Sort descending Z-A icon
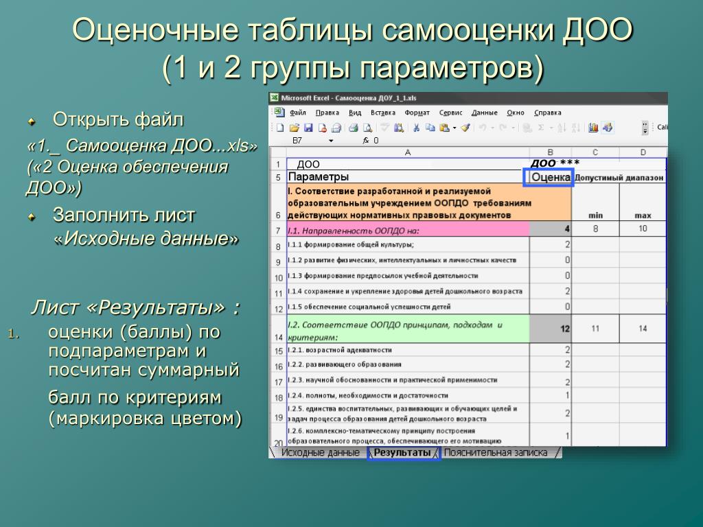The image size is (703, 527). (576, 128)
